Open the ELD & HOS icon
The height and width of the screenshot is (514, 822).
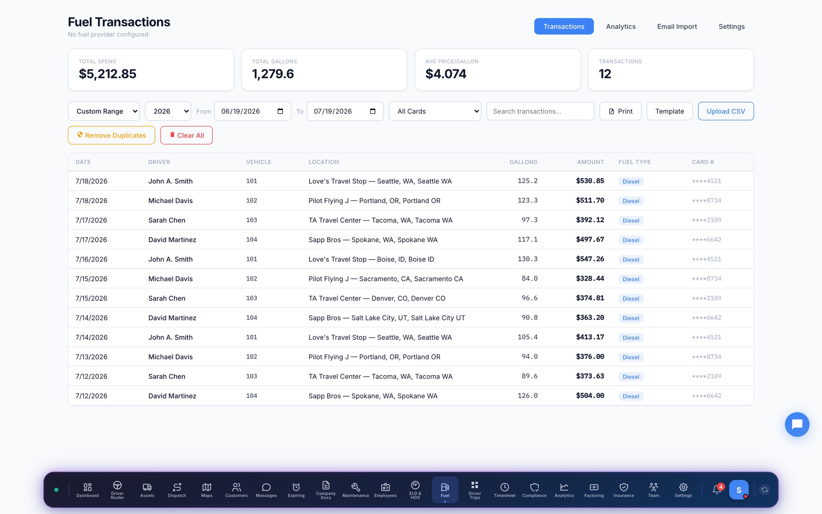tap(415, 490)
